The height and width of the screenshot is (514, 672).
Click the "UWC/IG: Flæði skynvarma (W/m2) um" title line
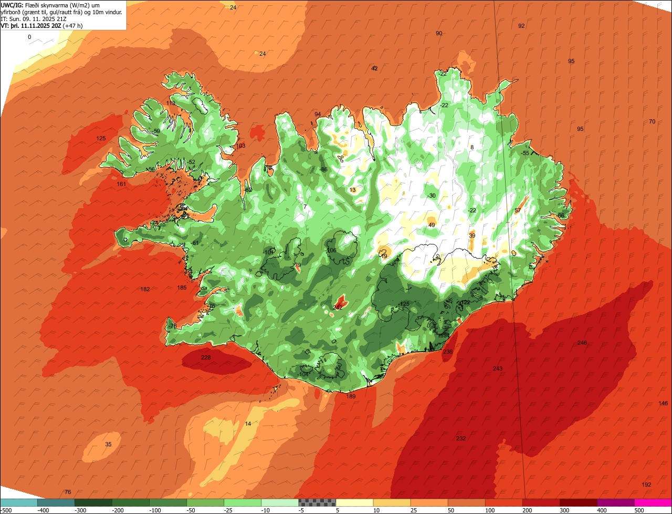coord(50,5)
